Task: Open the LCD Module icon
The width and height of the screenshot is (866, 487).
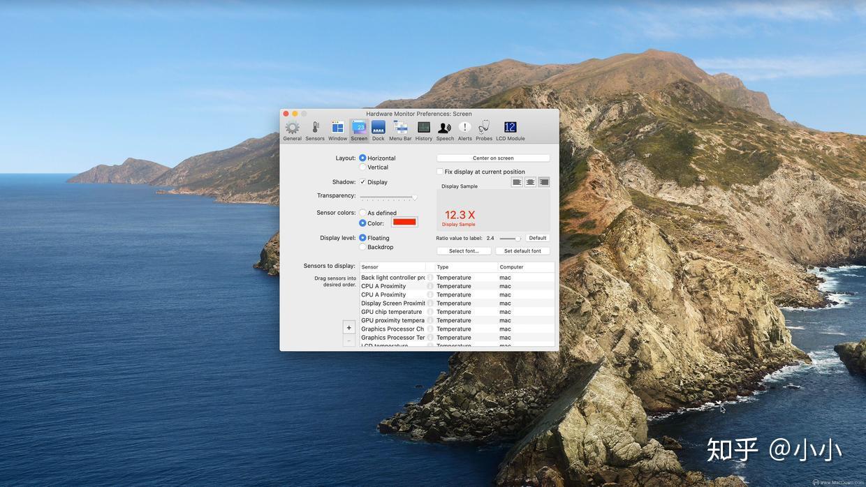Action: [x=509, y=128]
